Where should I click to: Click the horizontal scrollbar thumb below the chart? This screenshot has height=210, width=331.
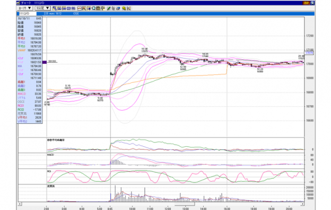click(185, 204)
